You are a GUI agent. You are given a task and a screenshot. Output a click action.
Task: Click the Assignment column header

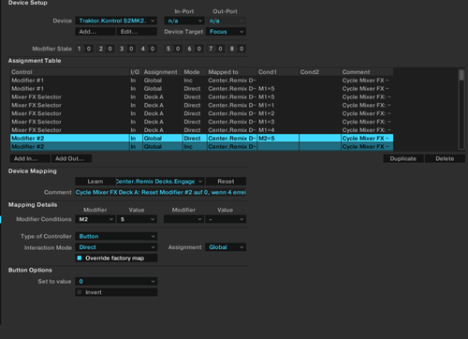pos(162,72)
